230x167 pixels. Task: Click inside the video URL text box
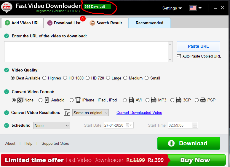(86, 52)
